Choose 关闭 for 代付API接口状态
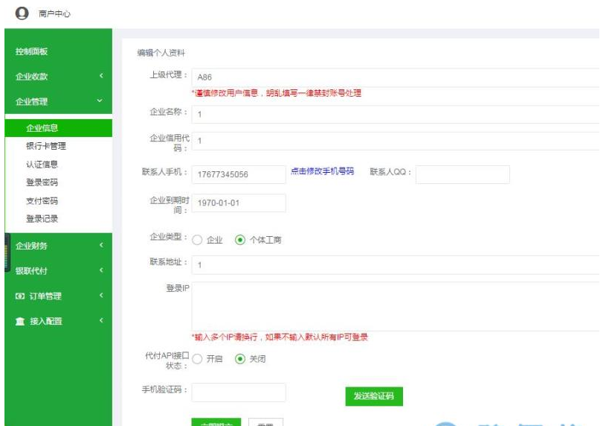609x426 pixels. pos(239,359)
